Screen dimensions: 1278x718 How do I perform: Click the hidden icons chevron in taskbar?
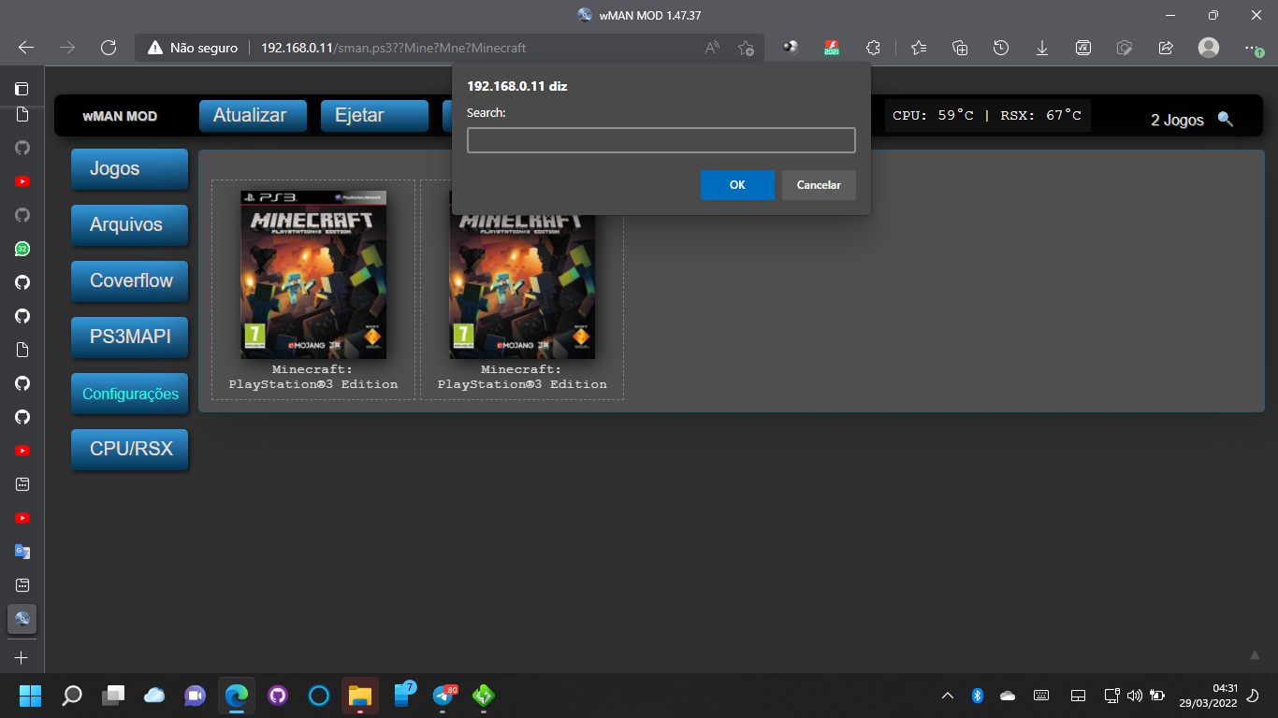coord(948,696)
